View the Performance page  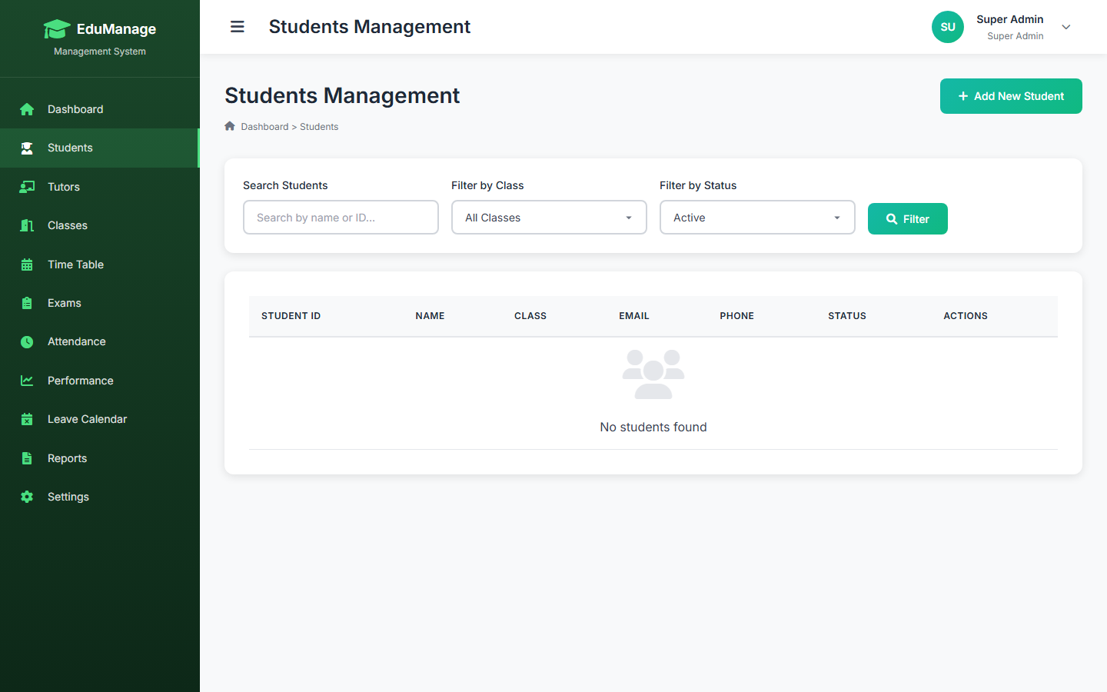100,381
